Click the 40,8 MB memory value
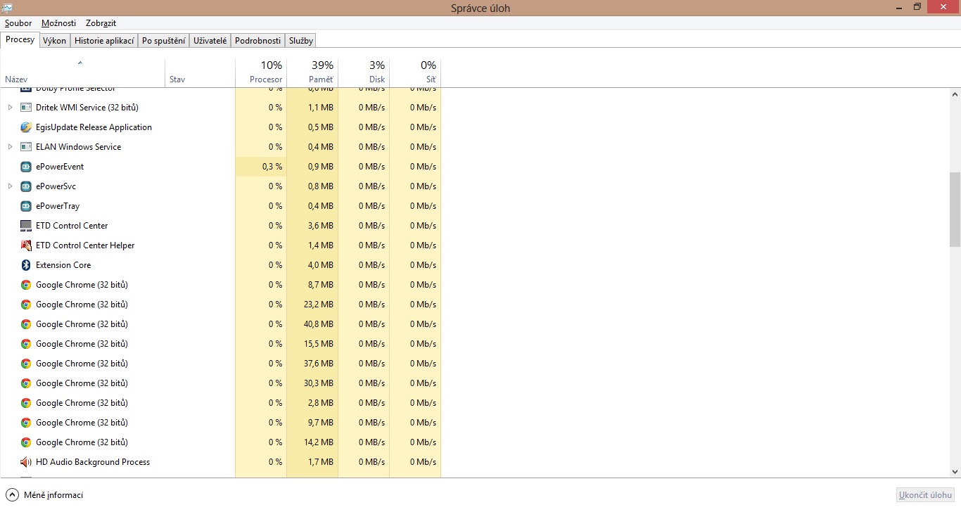 tap(319, 324)
